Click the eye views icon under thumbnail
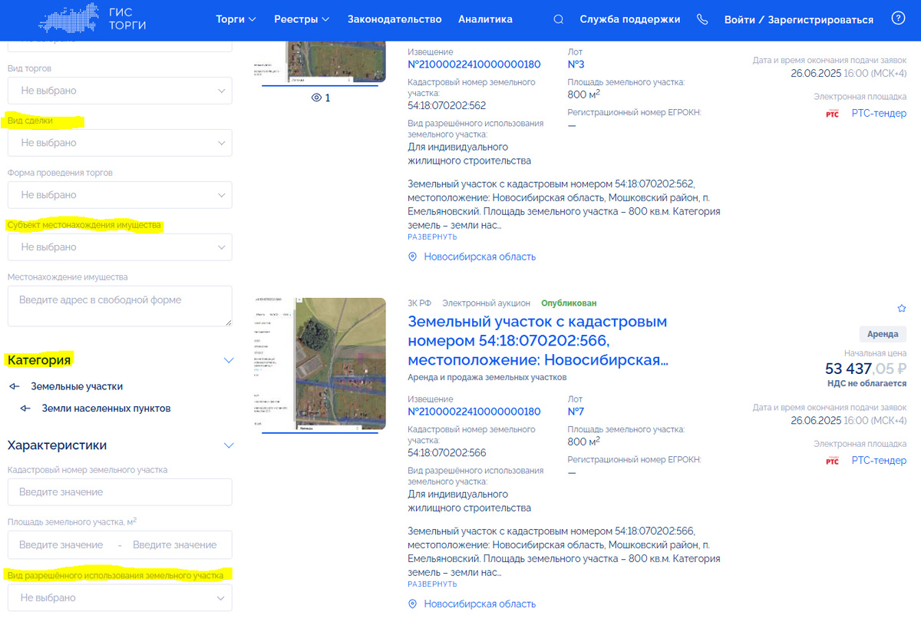921x632 pixels. click(x=316, y=98)
